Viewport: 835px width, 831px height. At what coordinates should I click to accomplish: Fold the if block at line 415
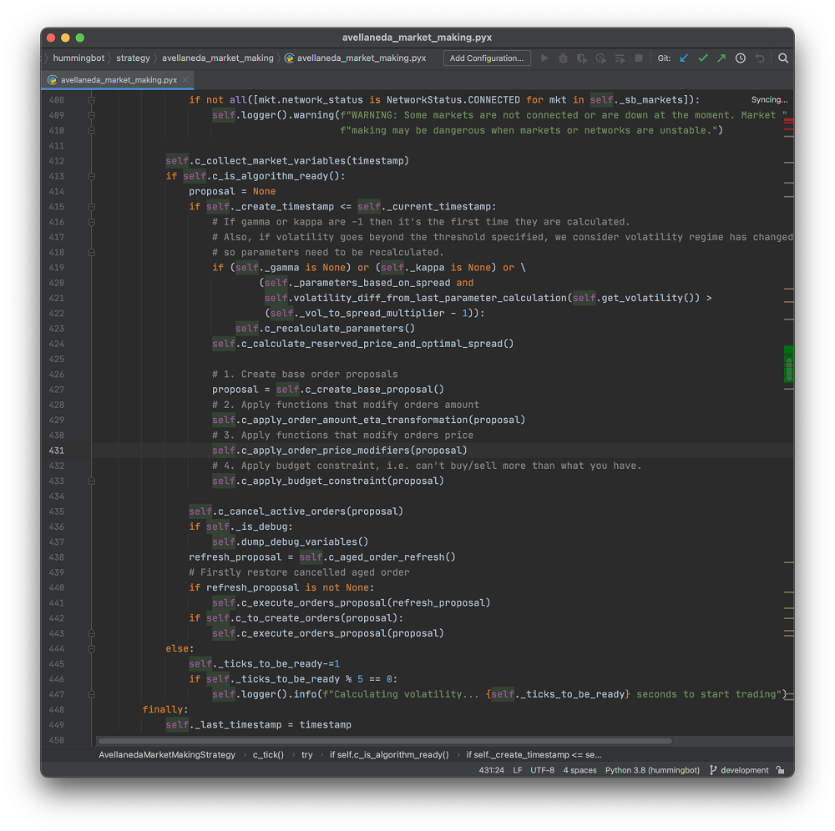pyautogui.click(x=91, y=207)
